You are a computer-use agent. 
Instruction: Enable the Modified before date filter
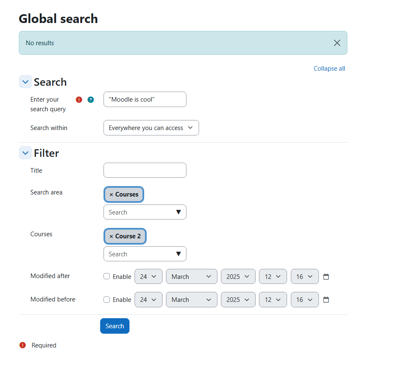point(107,300)
